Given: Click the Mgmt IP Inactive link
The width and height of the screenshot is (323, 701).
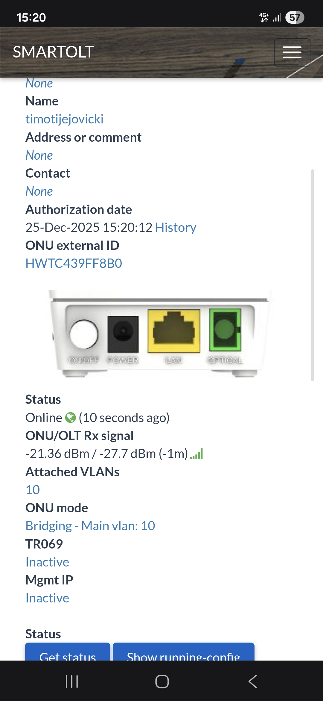Looking at the screenshot, I should pyautogui.click(x=47, y=598).
